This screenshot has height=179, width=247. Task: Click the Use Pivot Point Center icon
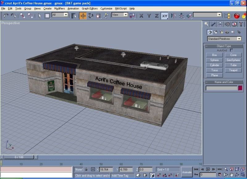pyautogui.click(x=132, y=16)
